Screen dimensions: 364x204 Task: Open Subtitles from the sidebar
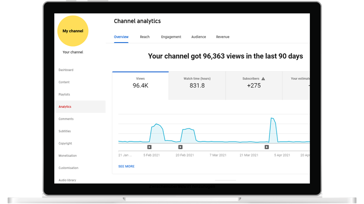click(x=65, y=131)
